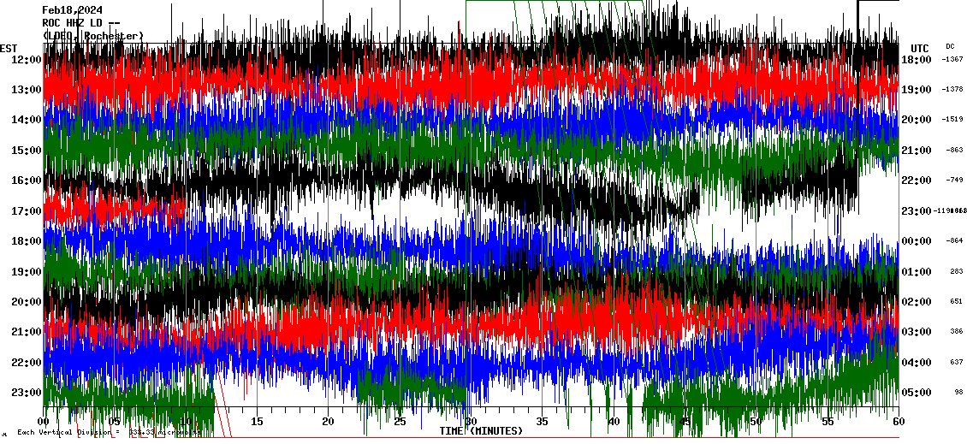Select the 35 minute tick label
The width and height of the screenshot is (967, 444).
click(542, 422)
